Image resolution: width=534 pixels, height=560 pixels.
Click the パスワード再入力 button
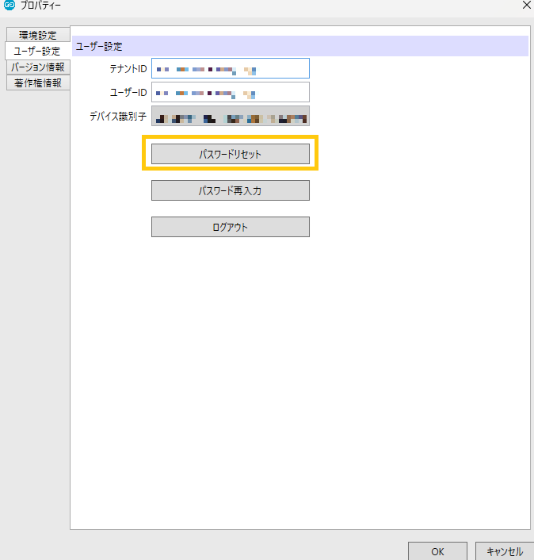click(230, 191)
